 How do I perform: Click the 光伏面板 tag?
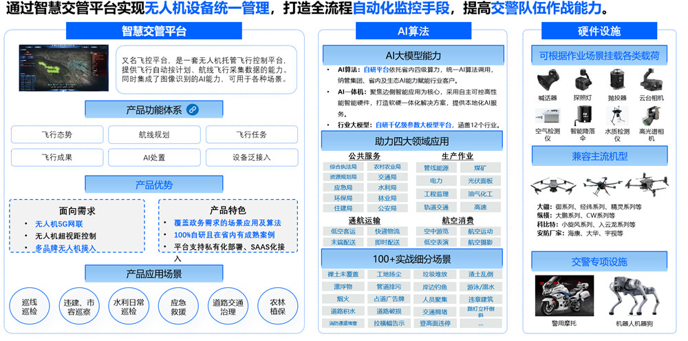480,180
